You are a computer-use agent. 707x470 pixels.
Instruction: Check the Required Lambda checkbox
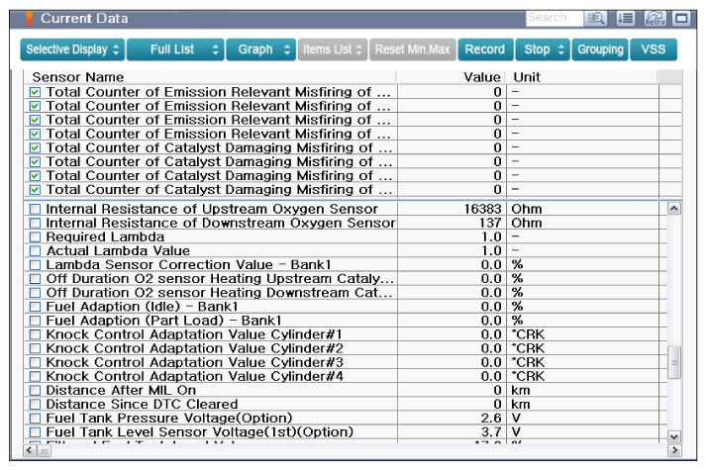coord(35,237)
